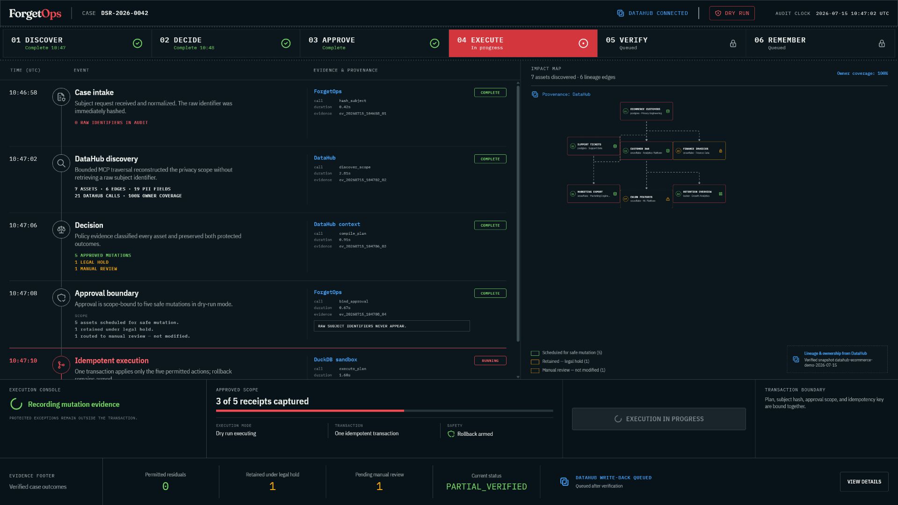Click the Churn Features warning triangle icon

coord(667,199)
